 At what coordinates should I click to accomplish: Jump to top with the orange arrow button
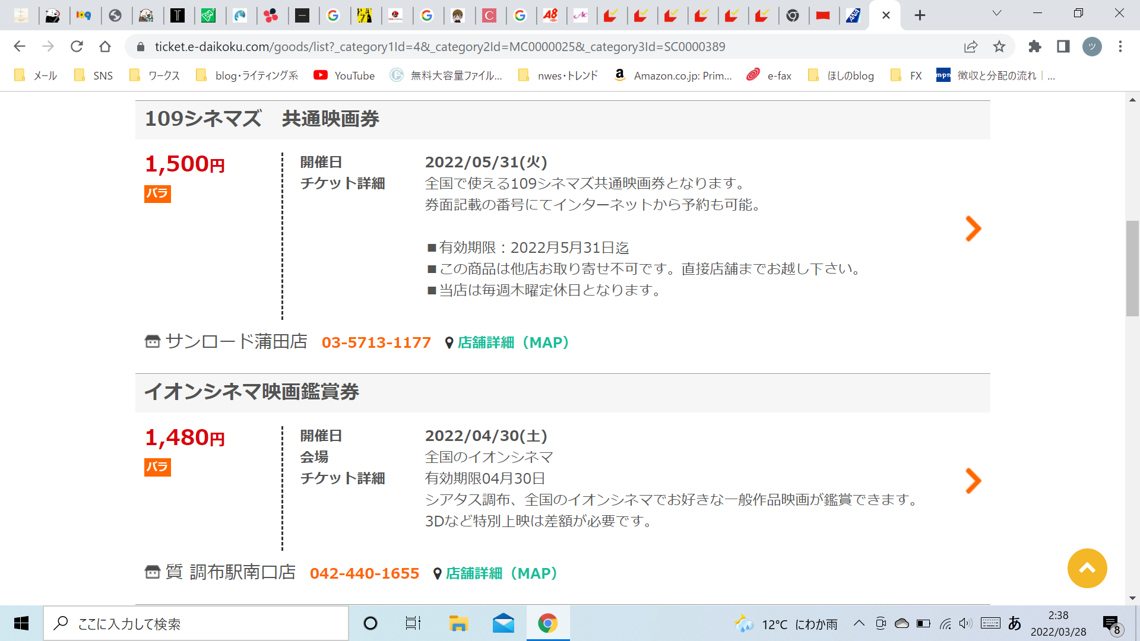point(1087,568)
